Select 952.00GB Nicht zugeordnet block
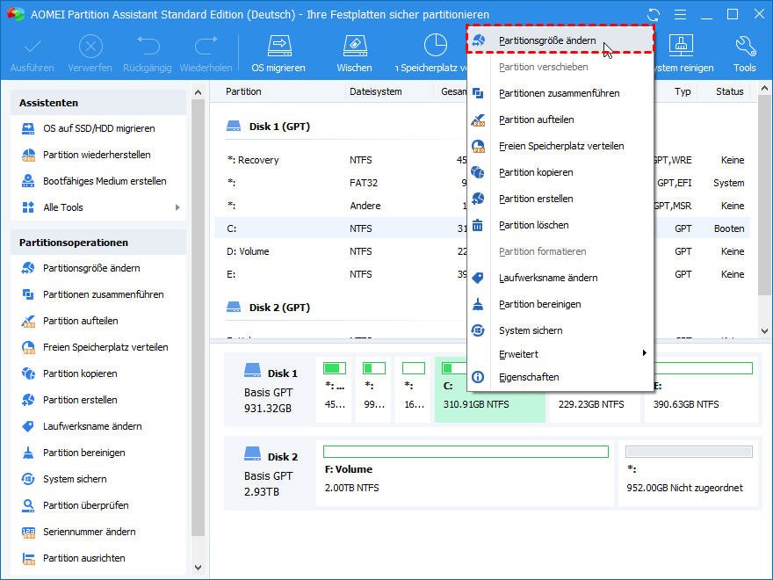773x580 pixels. 689,474
